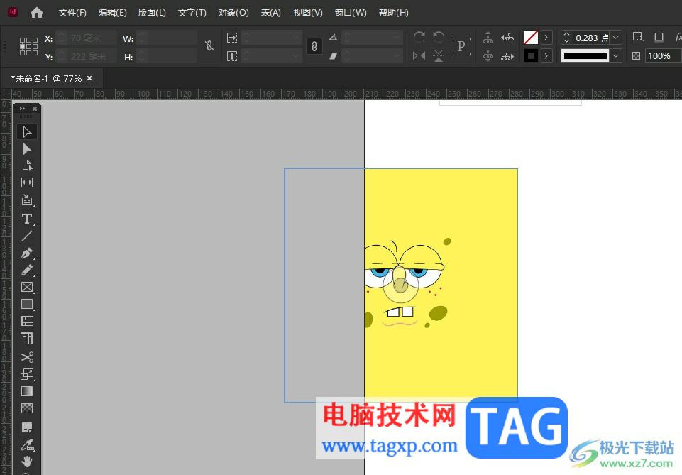Choose the Rectangle Frame tool
682x475 pixels.
pos(27,287)
